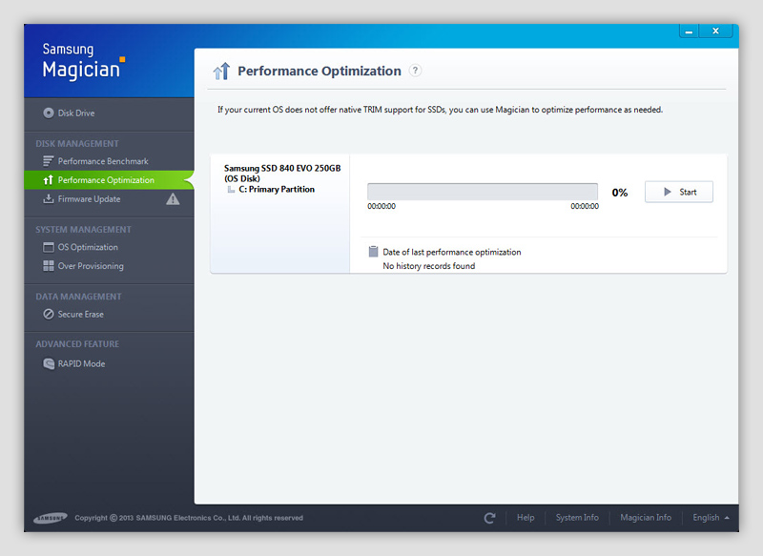Select C: Primary Partition entry
The width and height of the screenshot is (763, 556).
pyautogui.click(x=277, y=189)
